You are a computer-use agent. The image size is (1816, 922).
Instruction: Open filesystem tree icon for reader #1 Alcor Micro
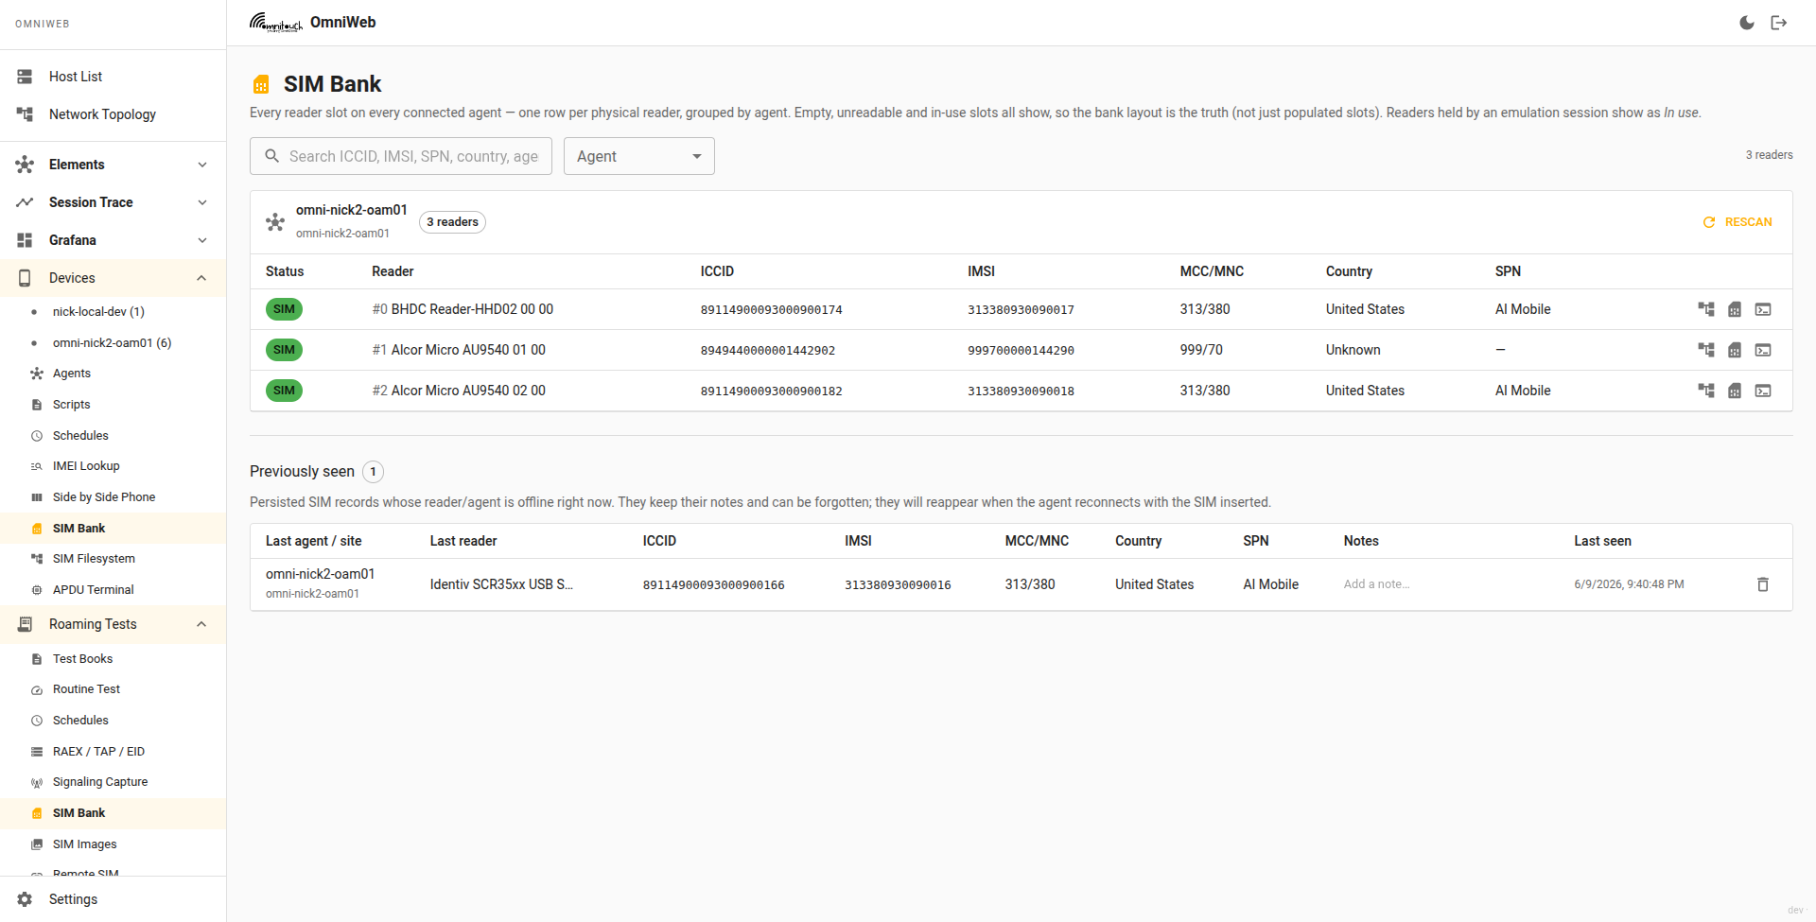click(1706, 350)
